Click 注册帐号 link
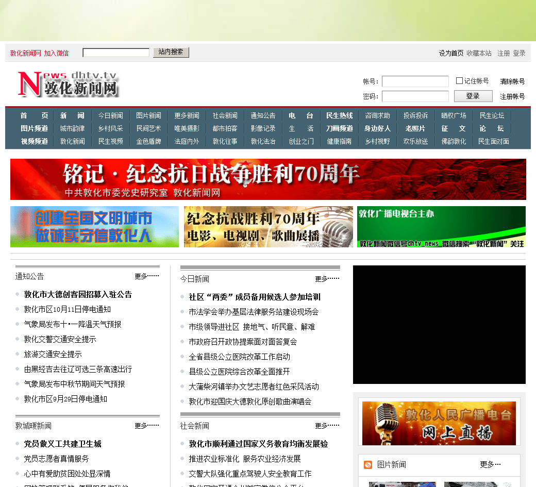The width and height of the screenshot is (536, 487). tap(512, 96)
